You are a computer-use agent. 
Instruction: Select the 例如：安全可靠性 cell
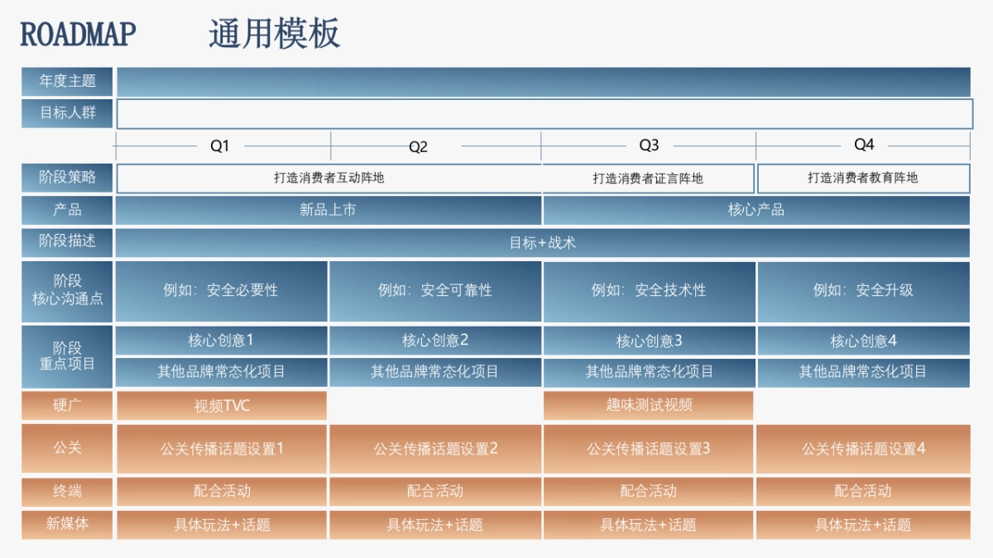pos(435,291)
